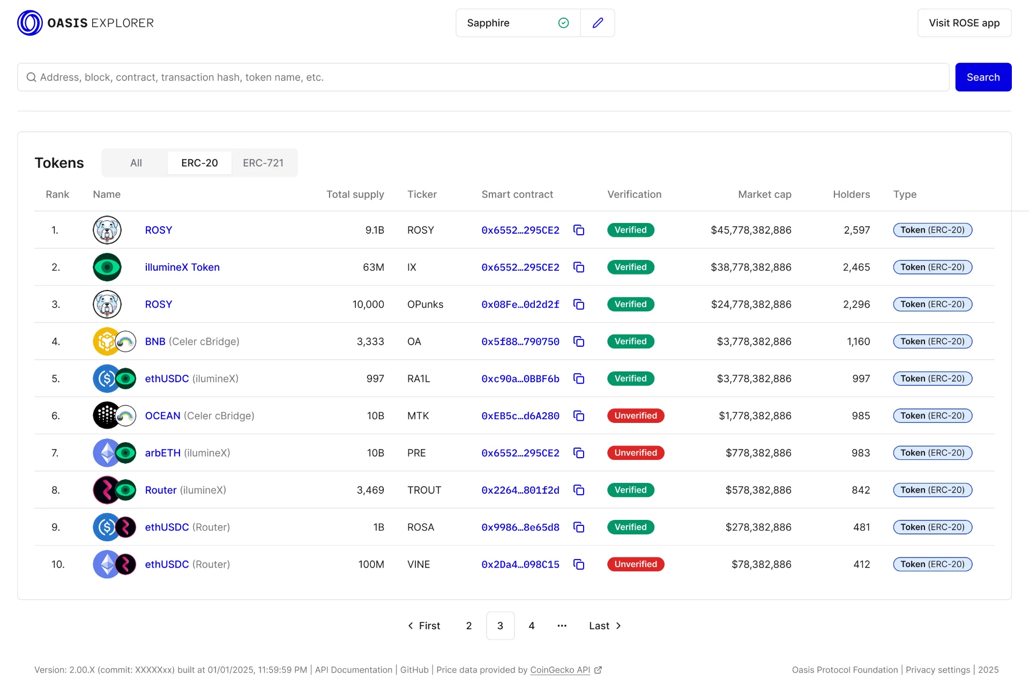1029x700 pixels.
Task: Open GitHub footer link
Action: click(414, 670)
